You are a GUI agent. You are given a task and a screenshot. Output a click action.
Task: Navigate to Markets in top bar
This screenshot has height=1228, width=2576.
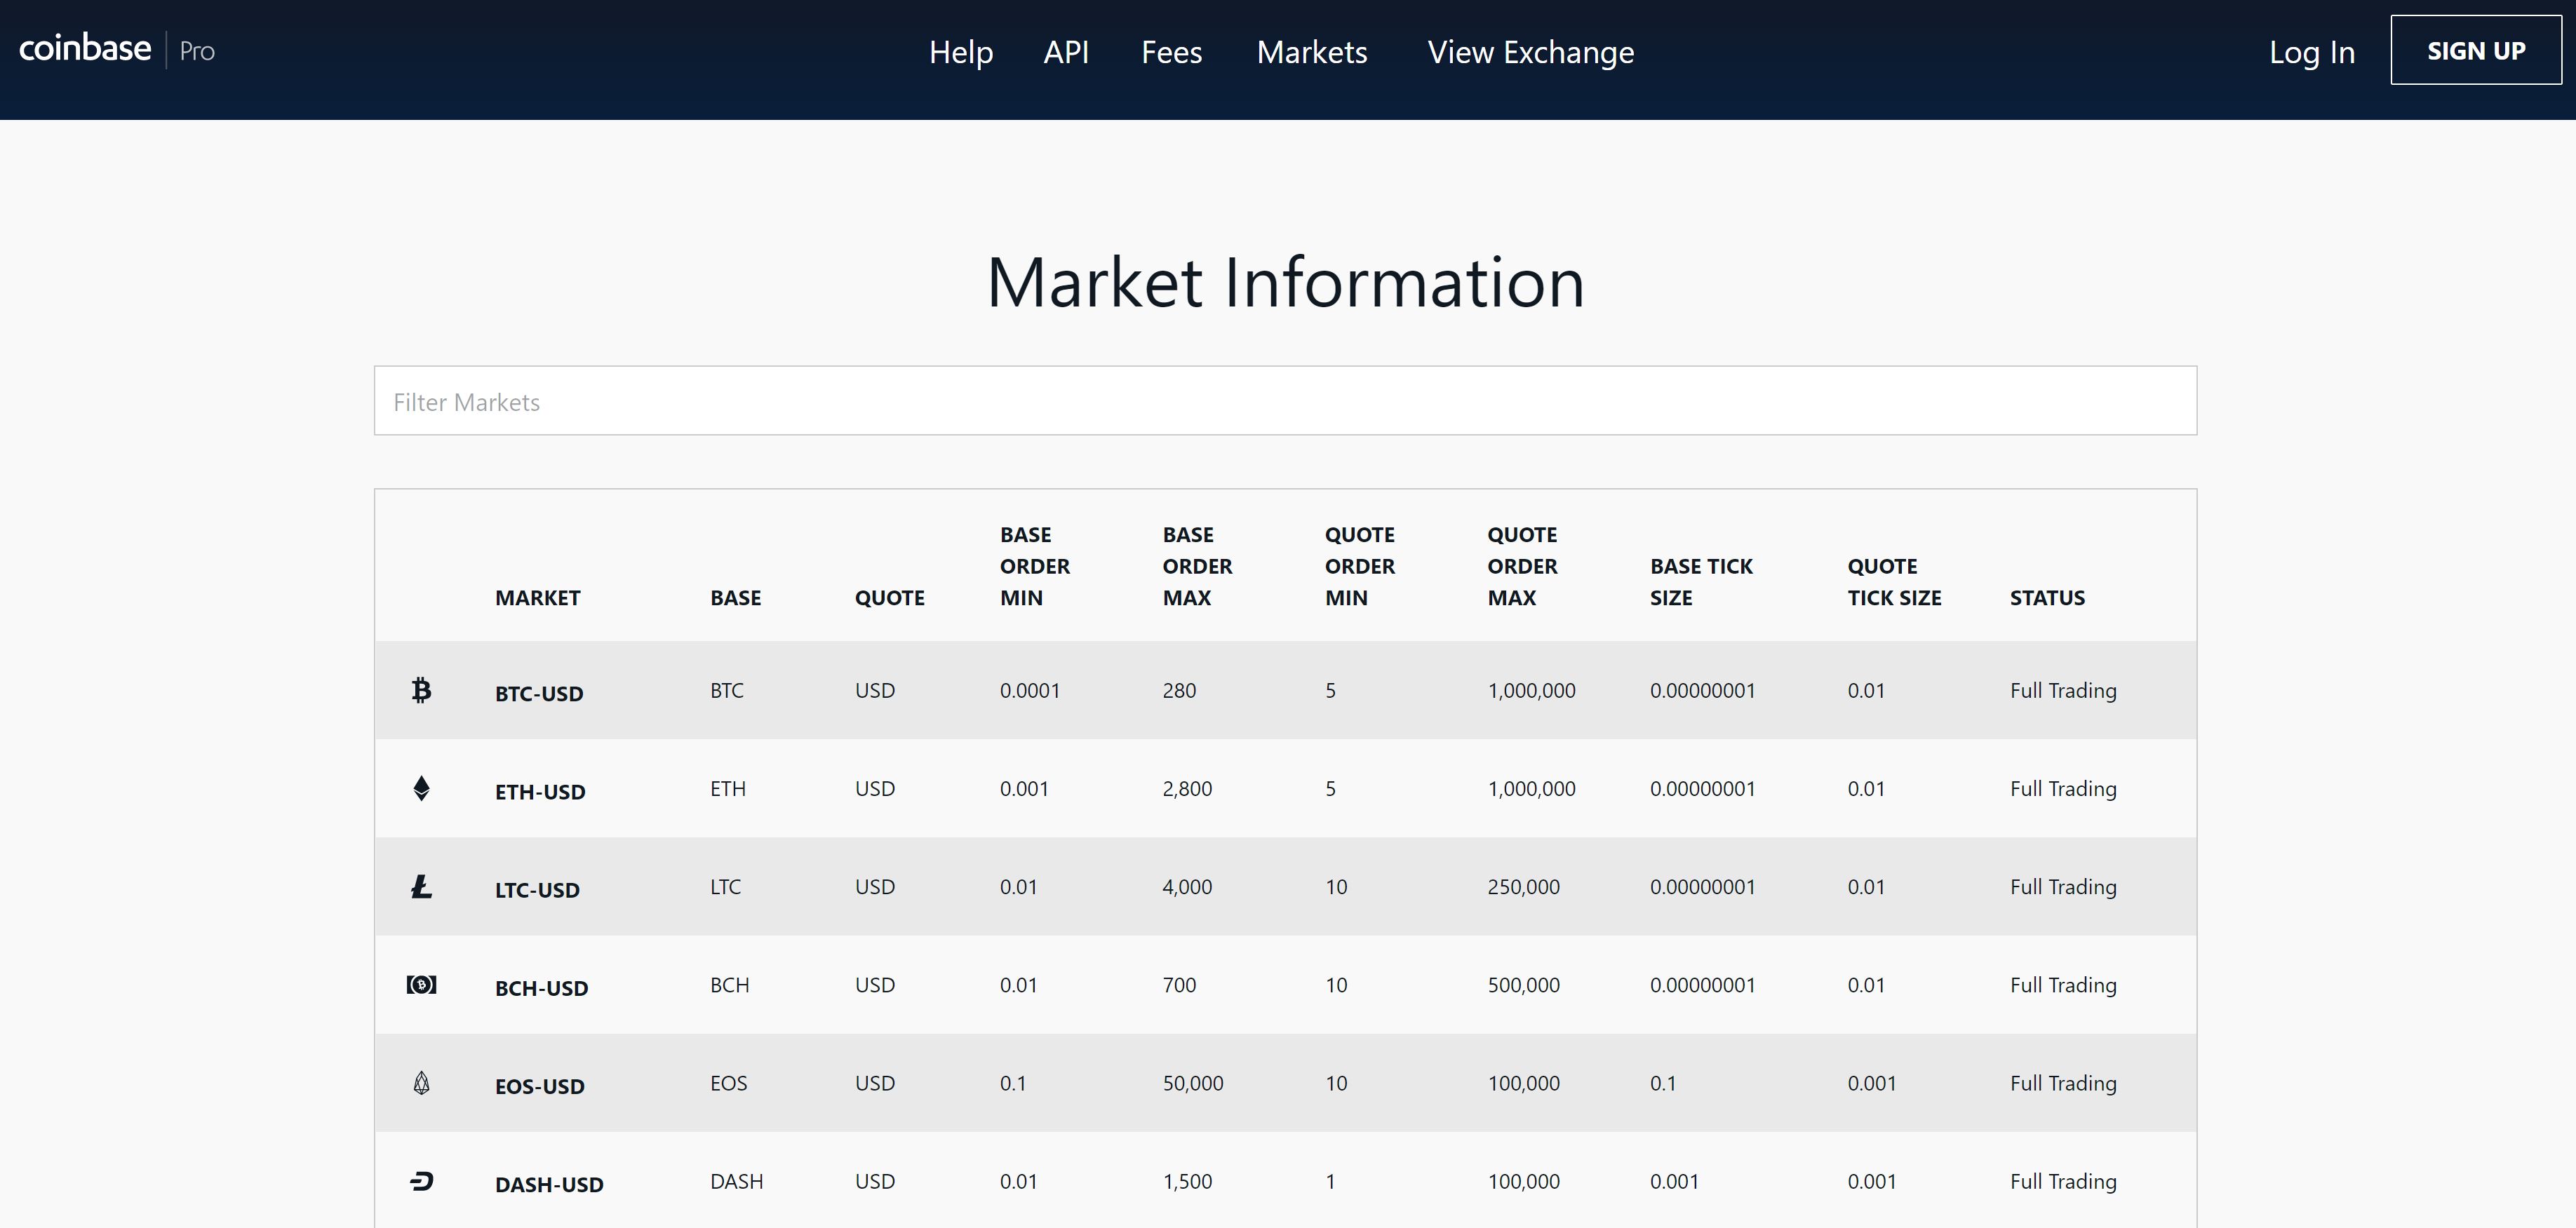(x=1311, y=52)
